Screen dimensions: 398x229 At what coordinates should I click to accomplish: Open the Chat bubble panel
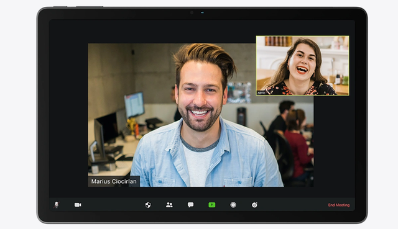click(191, 205)
